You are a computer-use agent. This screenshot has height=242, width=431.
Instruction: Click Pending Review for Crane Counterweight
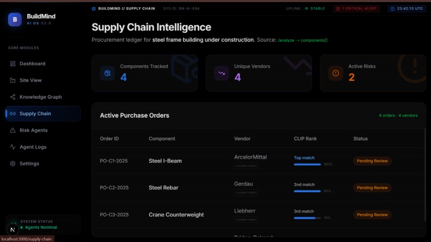click(372, 215)
